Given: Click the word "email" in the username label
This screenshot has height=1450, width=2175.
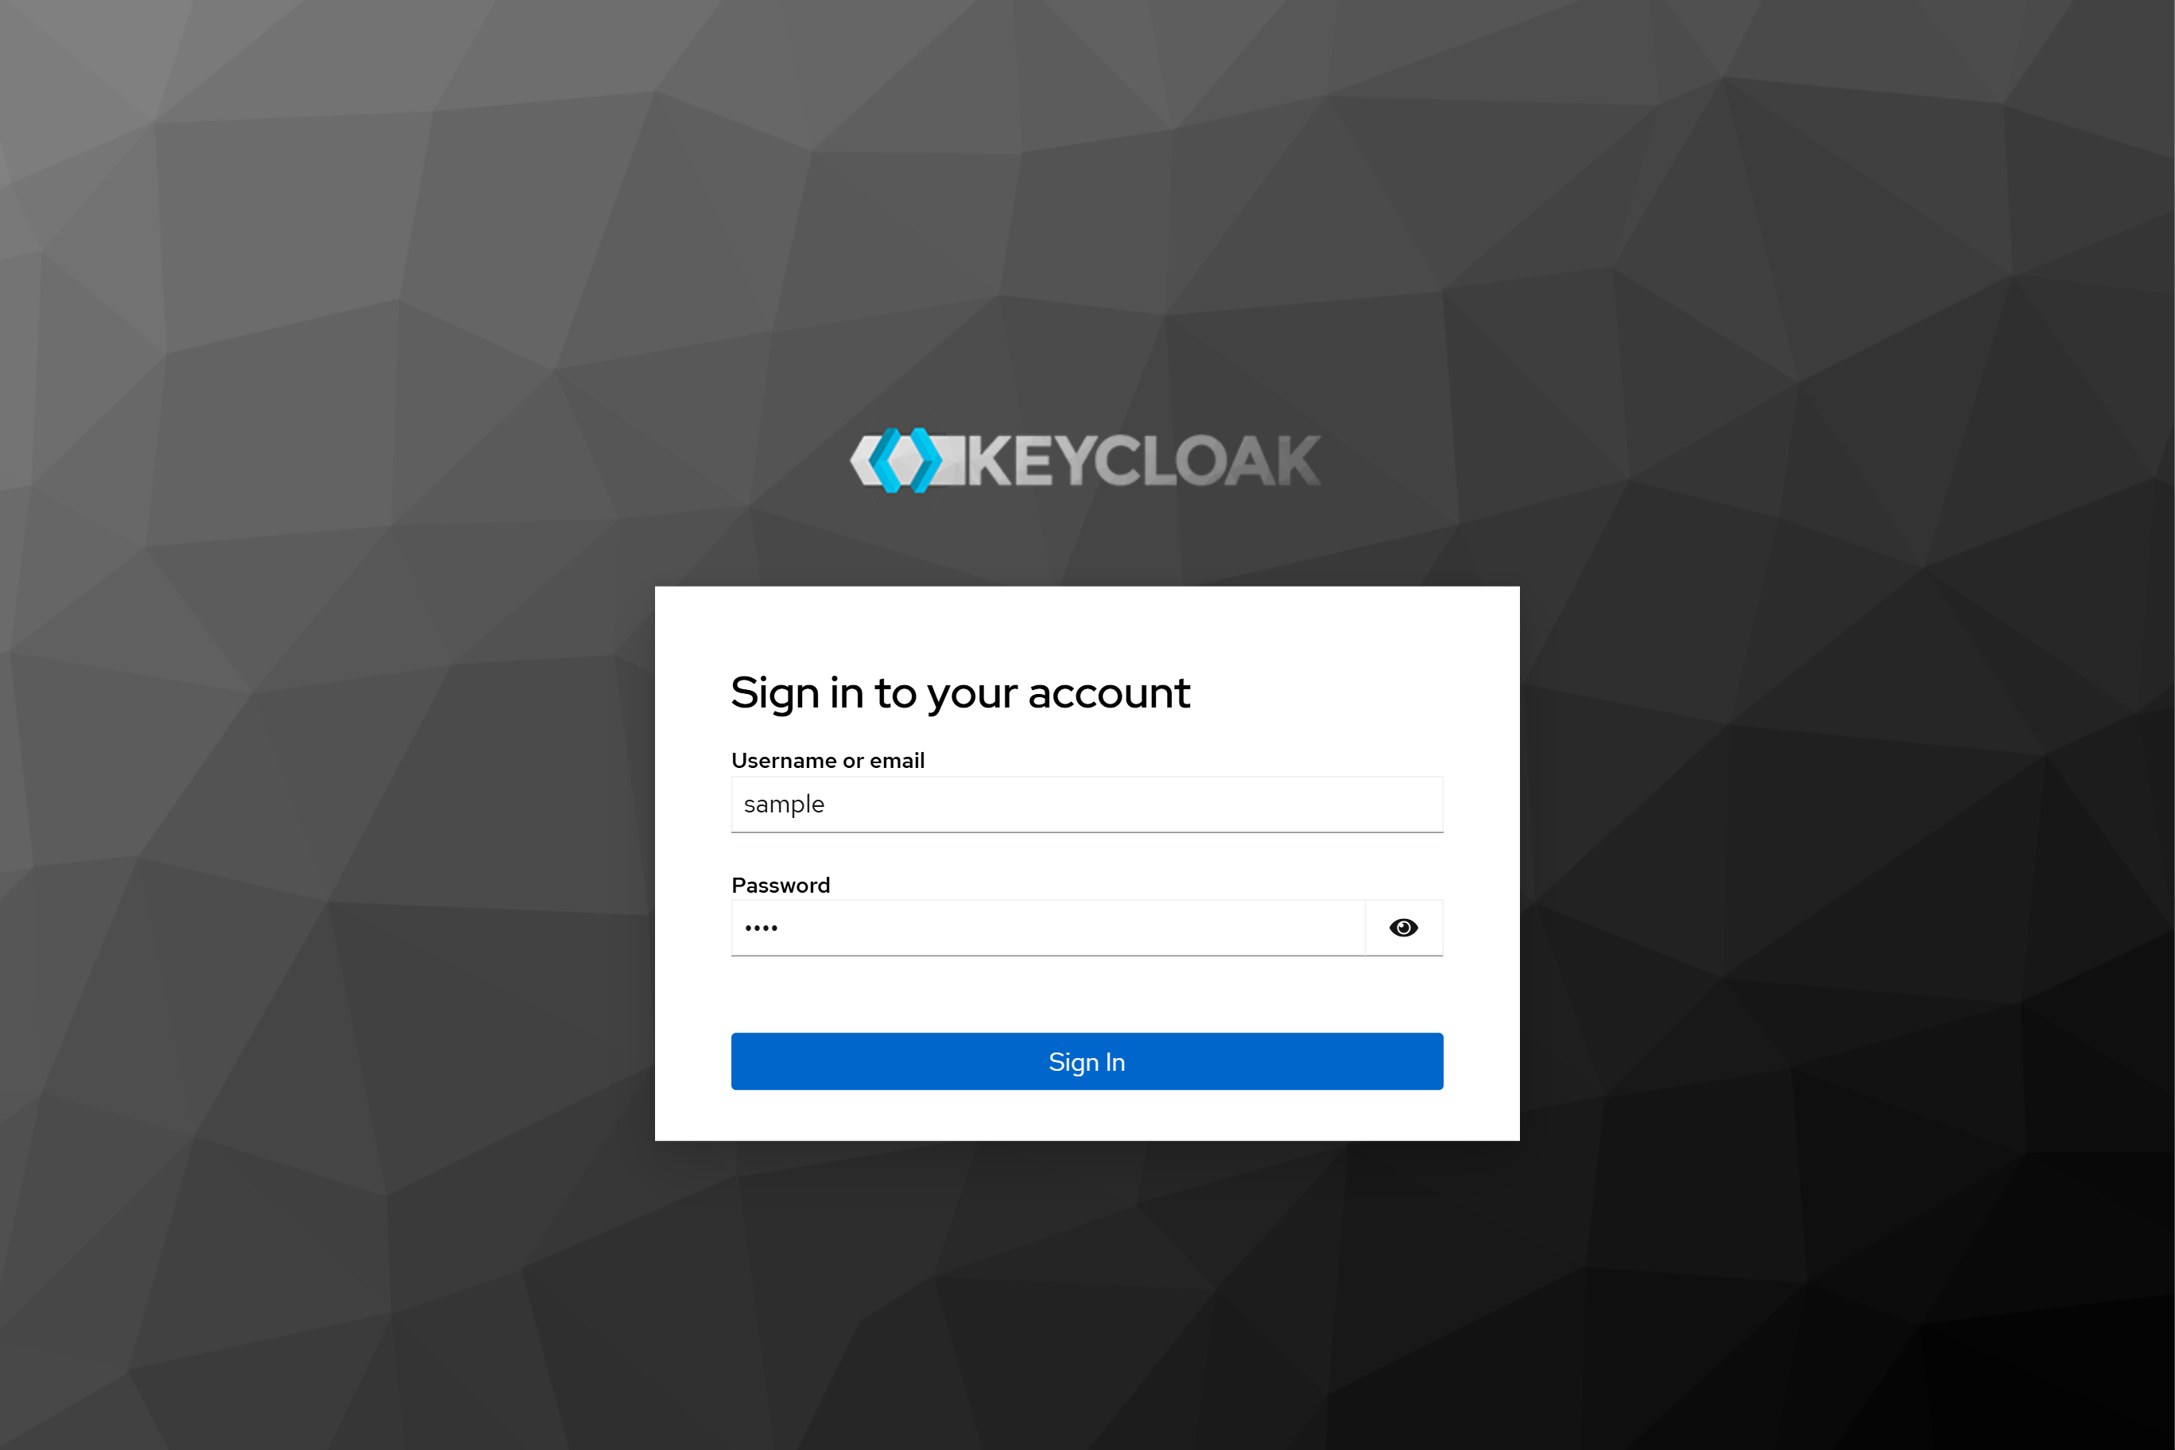Looking at the screenshot, I should point(897,760).
